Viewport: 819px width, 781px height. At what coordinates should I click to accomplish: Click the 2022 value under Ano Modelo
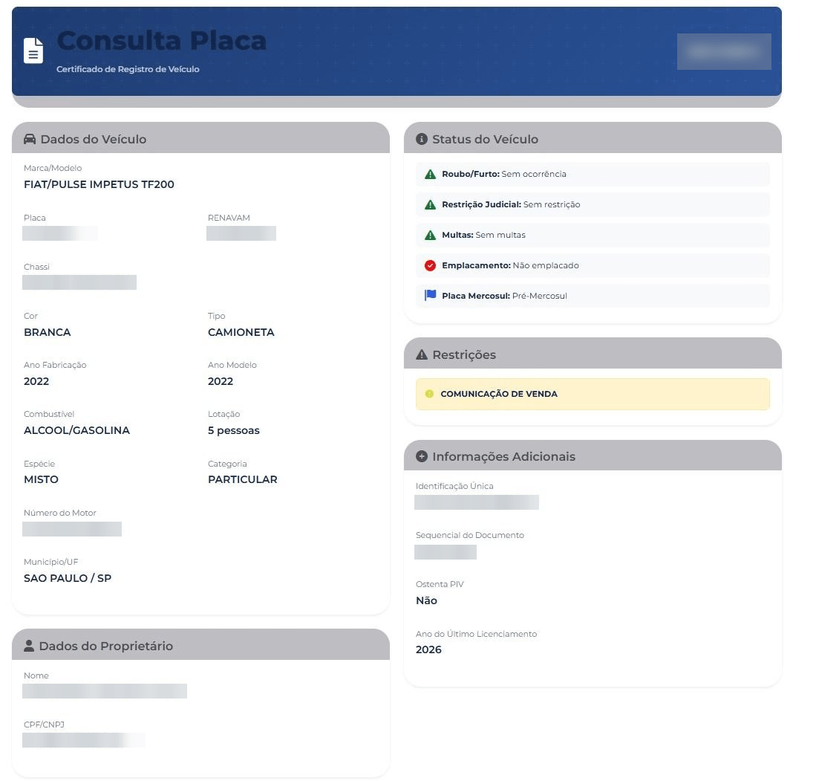click(221, 382)
